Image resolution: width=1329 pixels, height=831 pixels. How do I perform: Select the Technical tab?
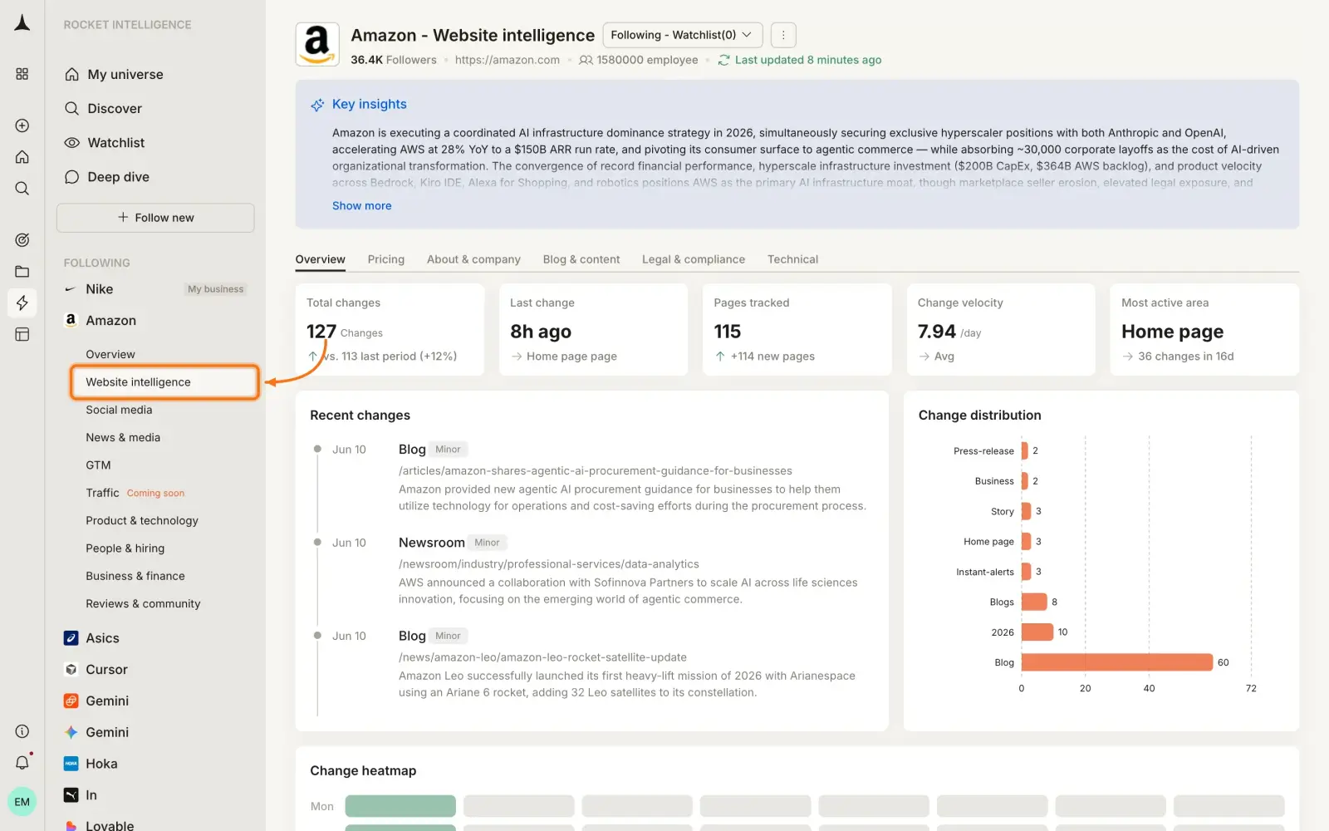(x=792, y=259)
